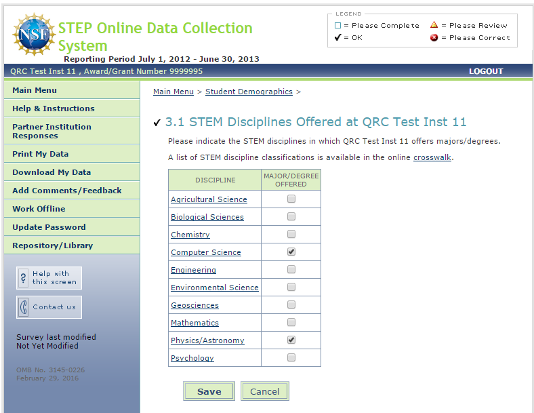Click the checkmark beside the 3.1 heading
Screen dimensions: 534x413
click(157, 122)
